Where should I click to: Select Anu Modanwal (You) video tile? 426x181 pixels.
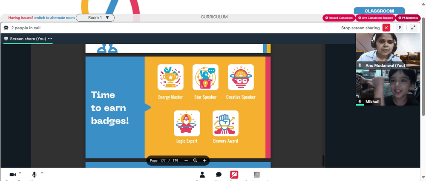click(388, 51)
